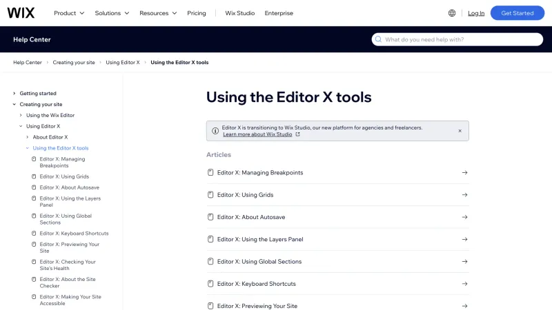The height and width of the screenshot is (310, 552).
Task: Click arrow on Using the Layers Panel row
Action: coord(464,239)
